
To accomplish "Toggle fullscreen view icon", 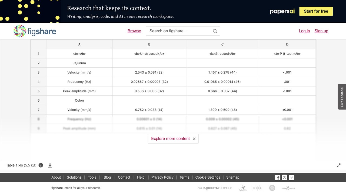I will (x=338, y=165).
